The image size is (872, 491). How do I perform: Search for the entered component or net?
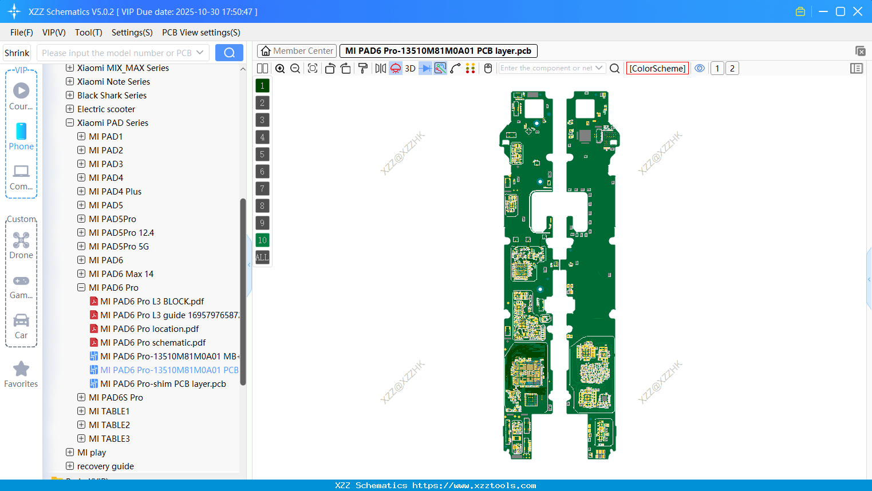pyautogui.click(x=615, y=69)
